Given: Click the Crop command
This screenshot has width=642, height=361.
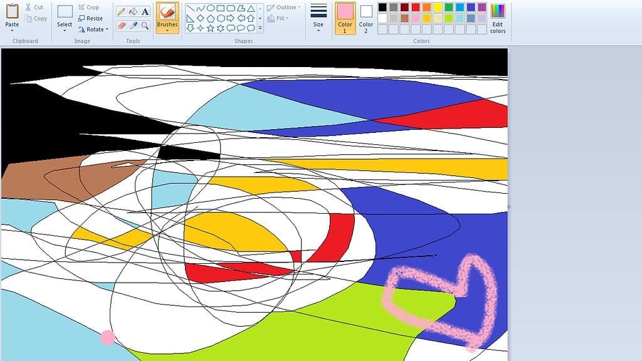Looking at the screenshot, I should (92, 7).
